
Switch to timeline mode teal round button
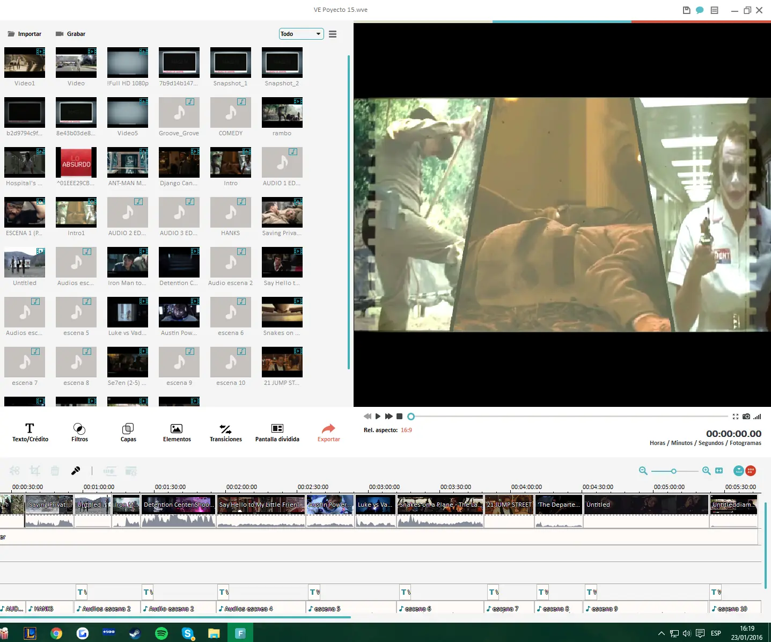click(x=739, y=471)
